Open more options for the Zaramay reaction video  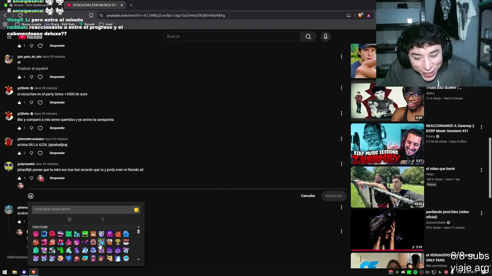[481, 127]
